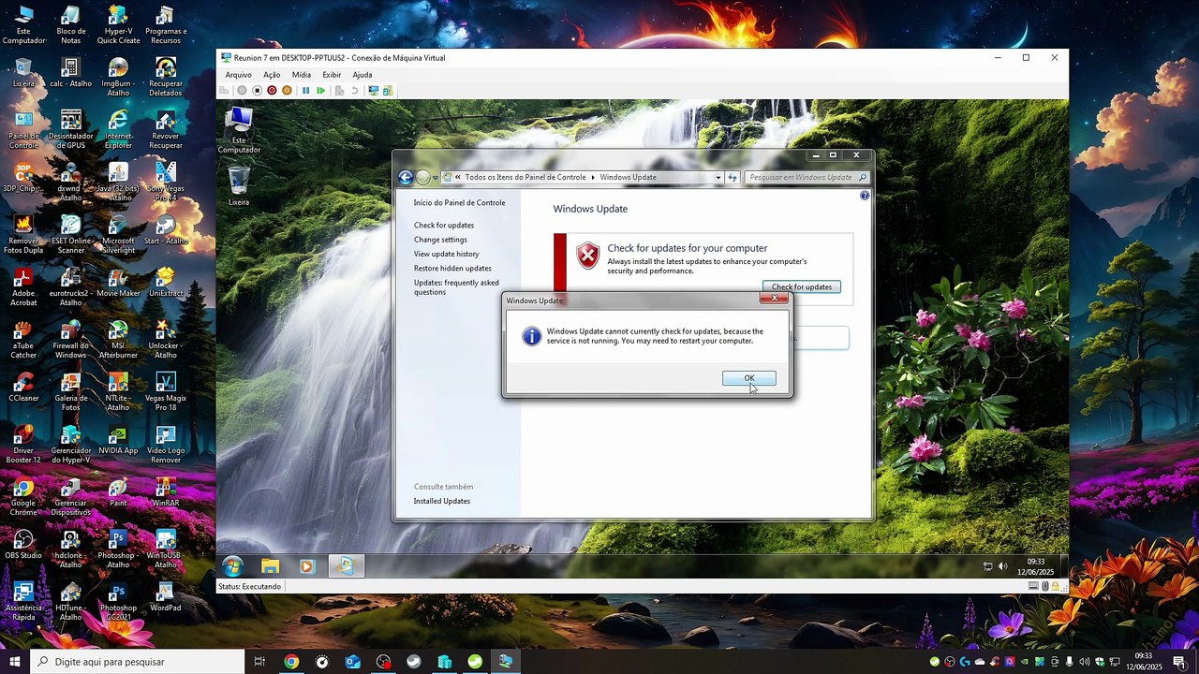The image size is (1199, 674).
Task: Click the Hyper-V Quick Create desktop icon
Action: click(118, 24)
